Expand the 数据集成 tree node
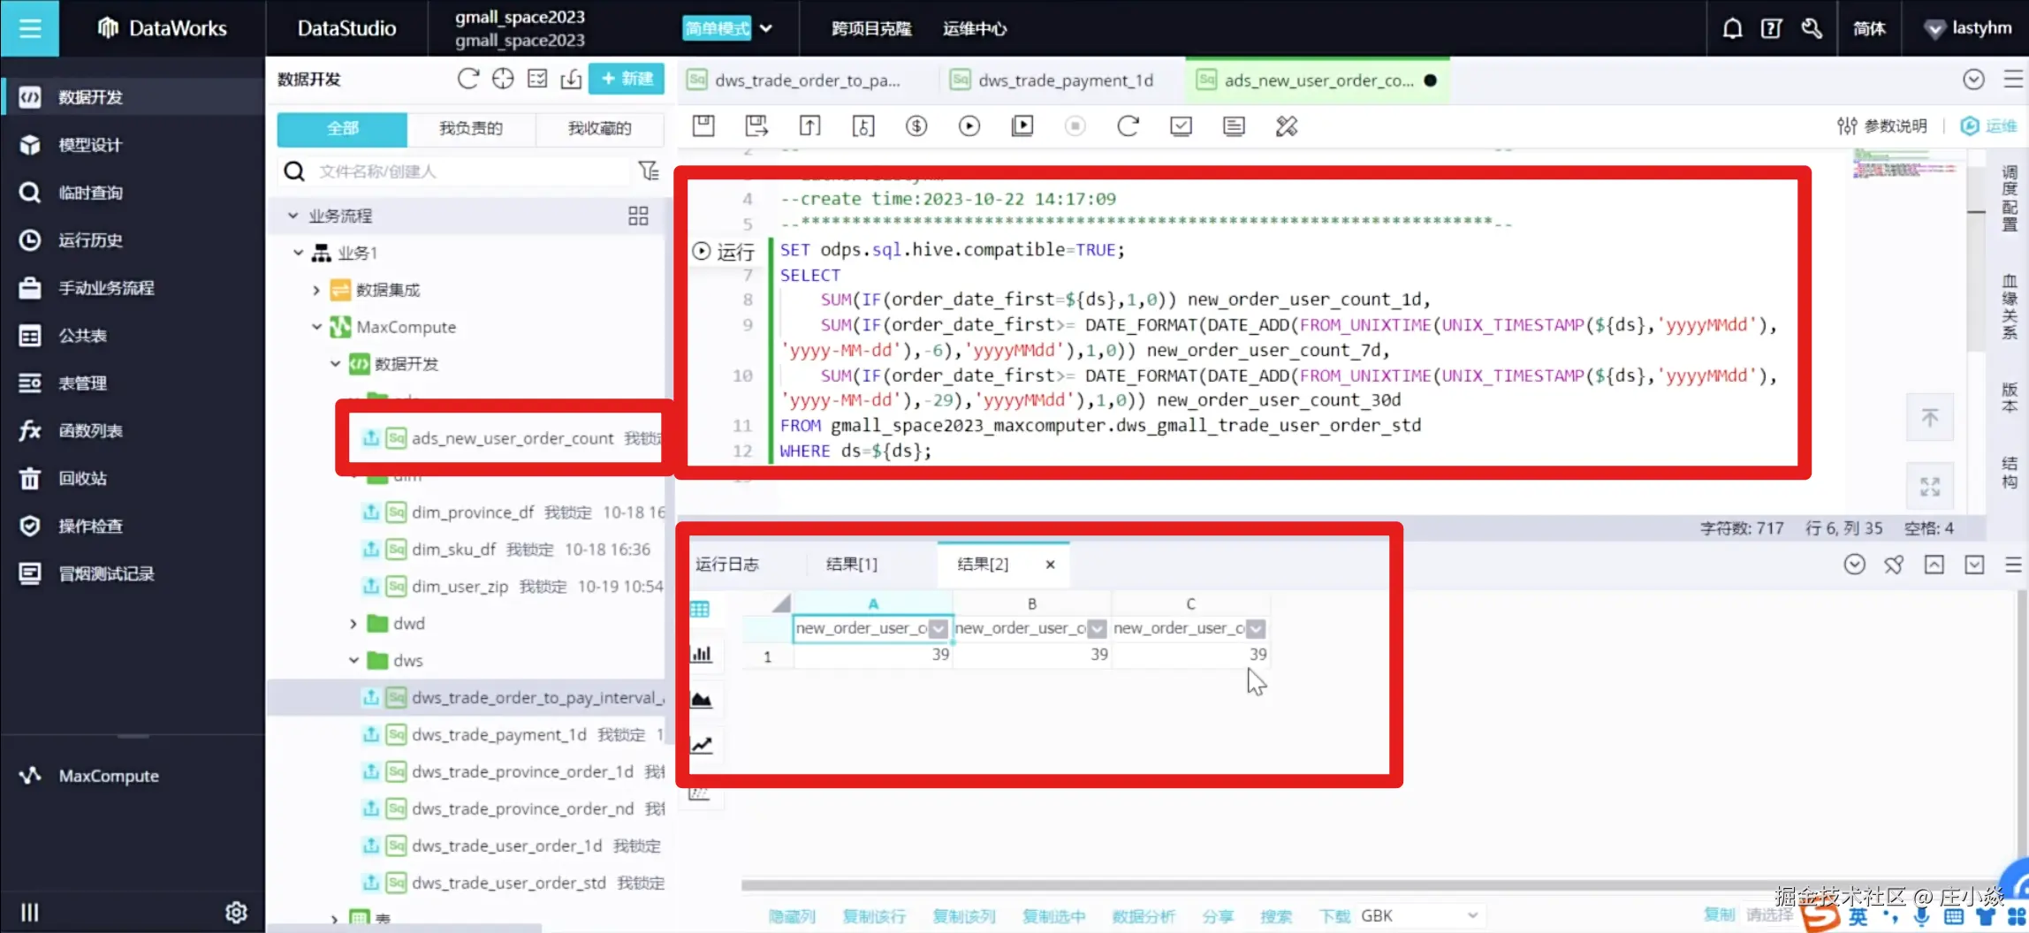 [316, 290]
